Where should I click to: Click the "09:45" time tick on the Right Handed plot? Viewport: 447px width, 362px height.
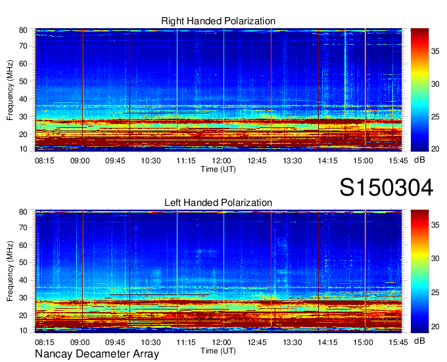coord(115,161)
